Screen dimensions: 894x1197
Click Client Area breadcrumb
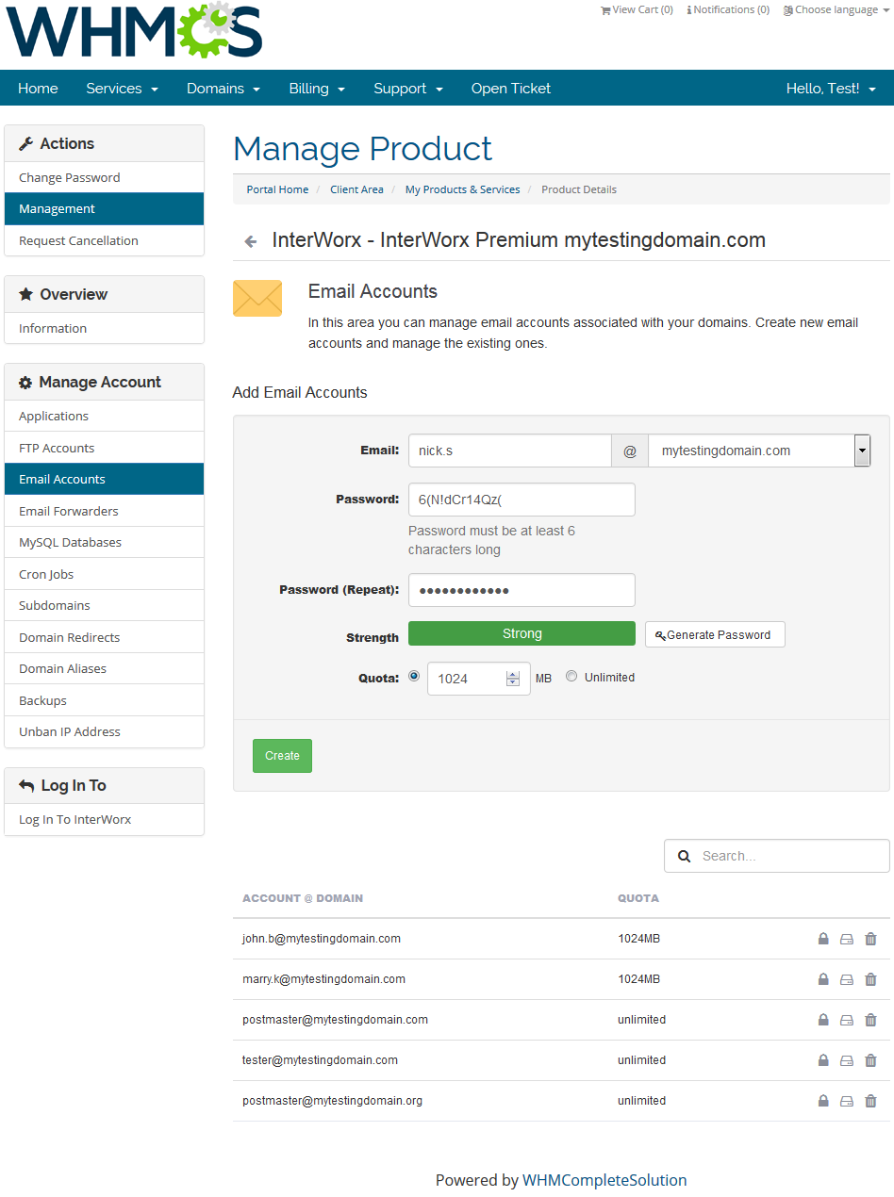pyautogui.click(x=356, y=189)
